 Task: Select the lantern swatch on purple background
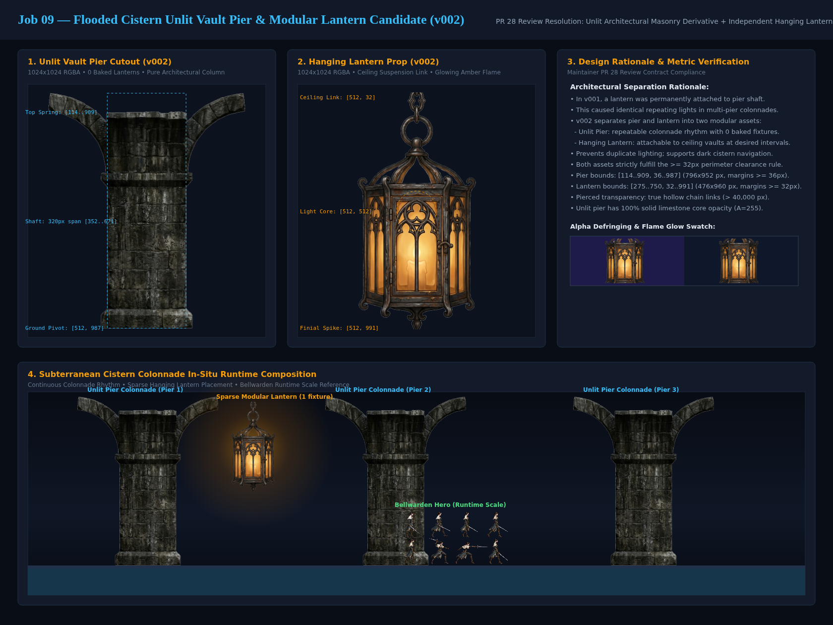coord(625,261)
